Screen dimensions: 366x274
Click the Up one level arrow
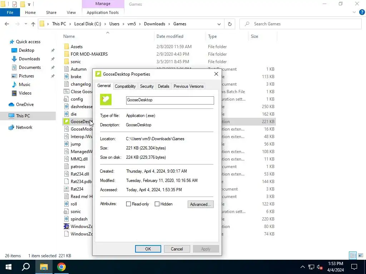click(33, 24)
